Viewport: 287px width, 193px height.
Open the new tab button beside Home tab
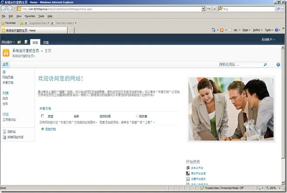point(71,30)
